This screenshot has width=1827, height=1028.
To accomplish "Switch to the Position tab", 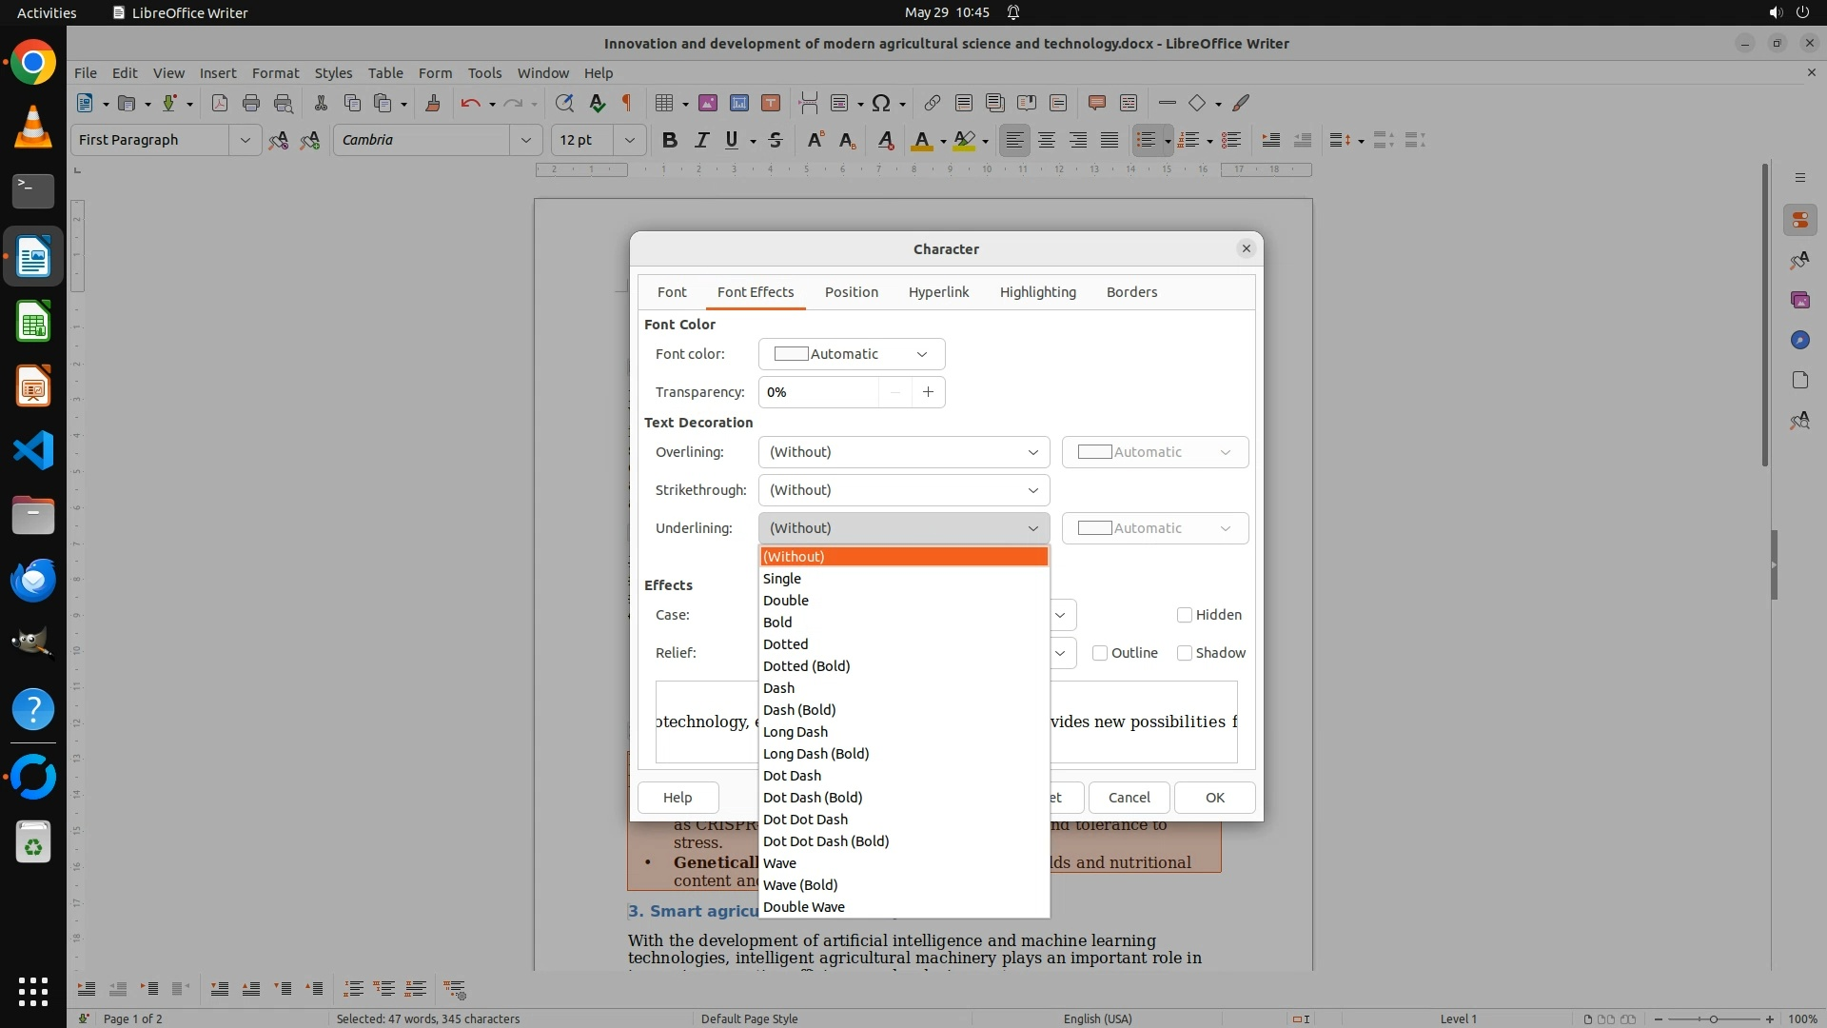I will [x=851, y=292].
